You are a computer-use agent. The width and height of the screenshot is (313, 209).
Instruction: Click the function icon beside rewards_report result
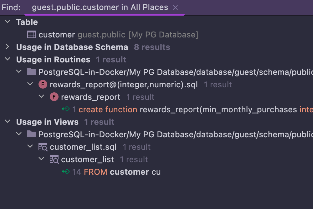pos(54,97)
